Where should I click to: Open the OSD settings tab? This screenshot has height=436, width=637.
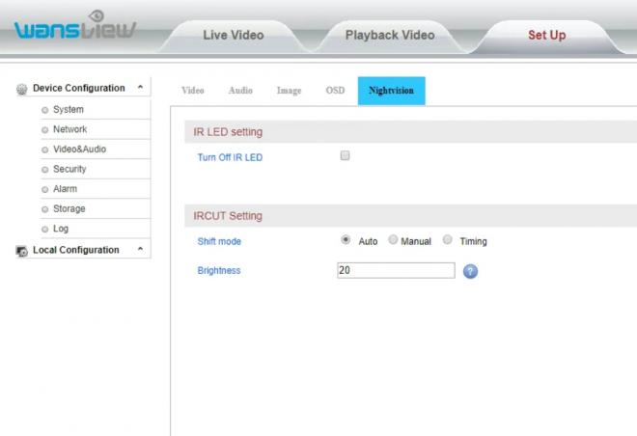335,91
